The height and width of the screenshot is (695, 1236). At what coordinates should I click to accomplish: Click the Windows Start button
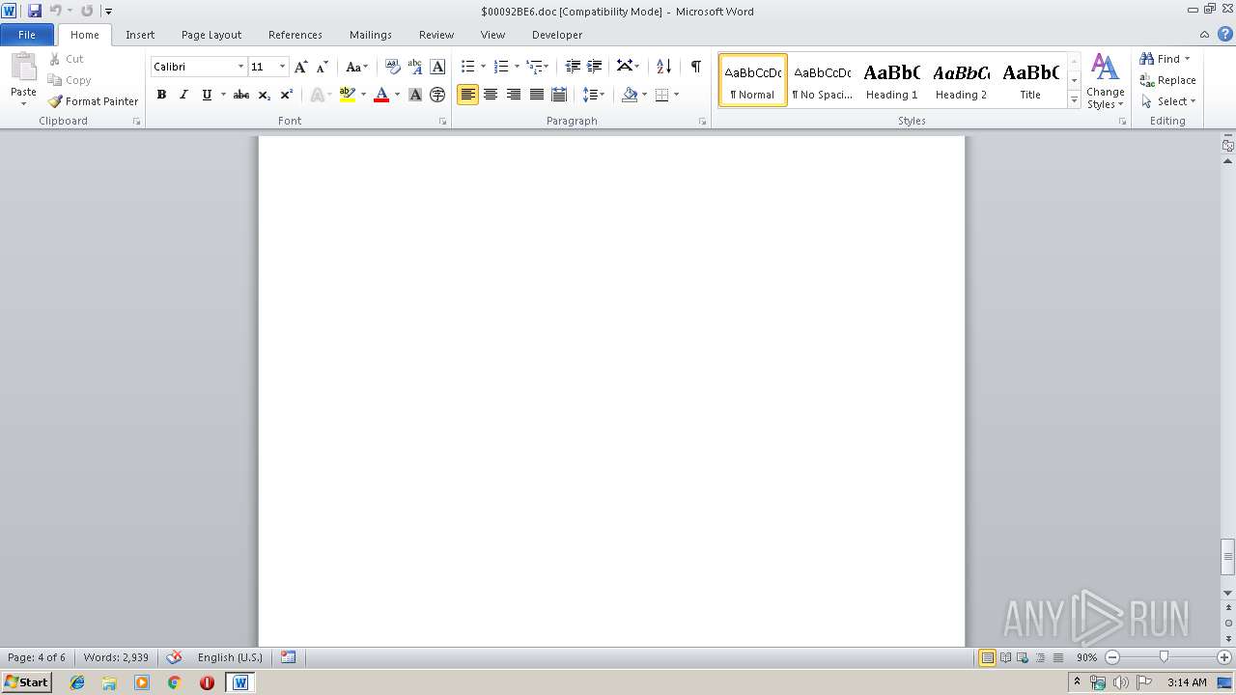click(x=26, y=682)
